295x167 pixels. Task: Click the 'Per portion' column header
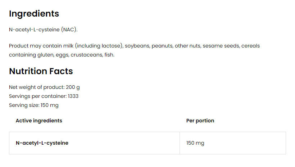pos(200,121)
